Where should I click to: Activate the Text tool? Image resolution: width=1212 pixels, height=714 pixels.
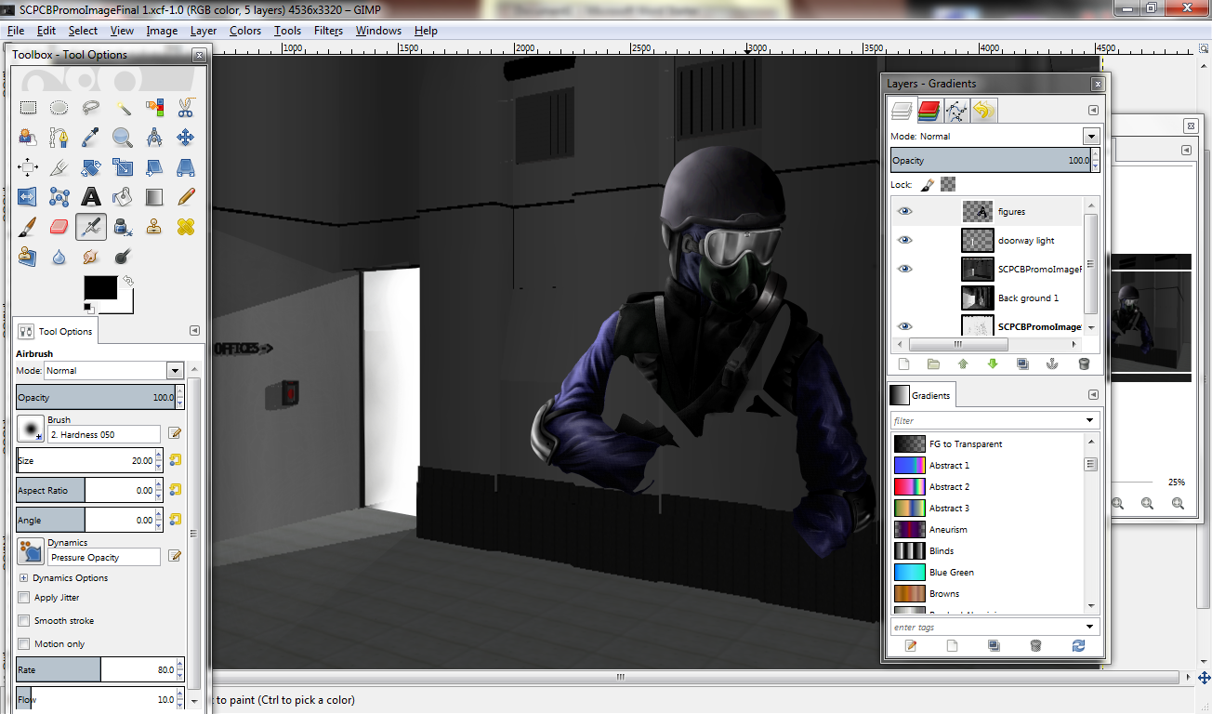click(x=90, y=196)
